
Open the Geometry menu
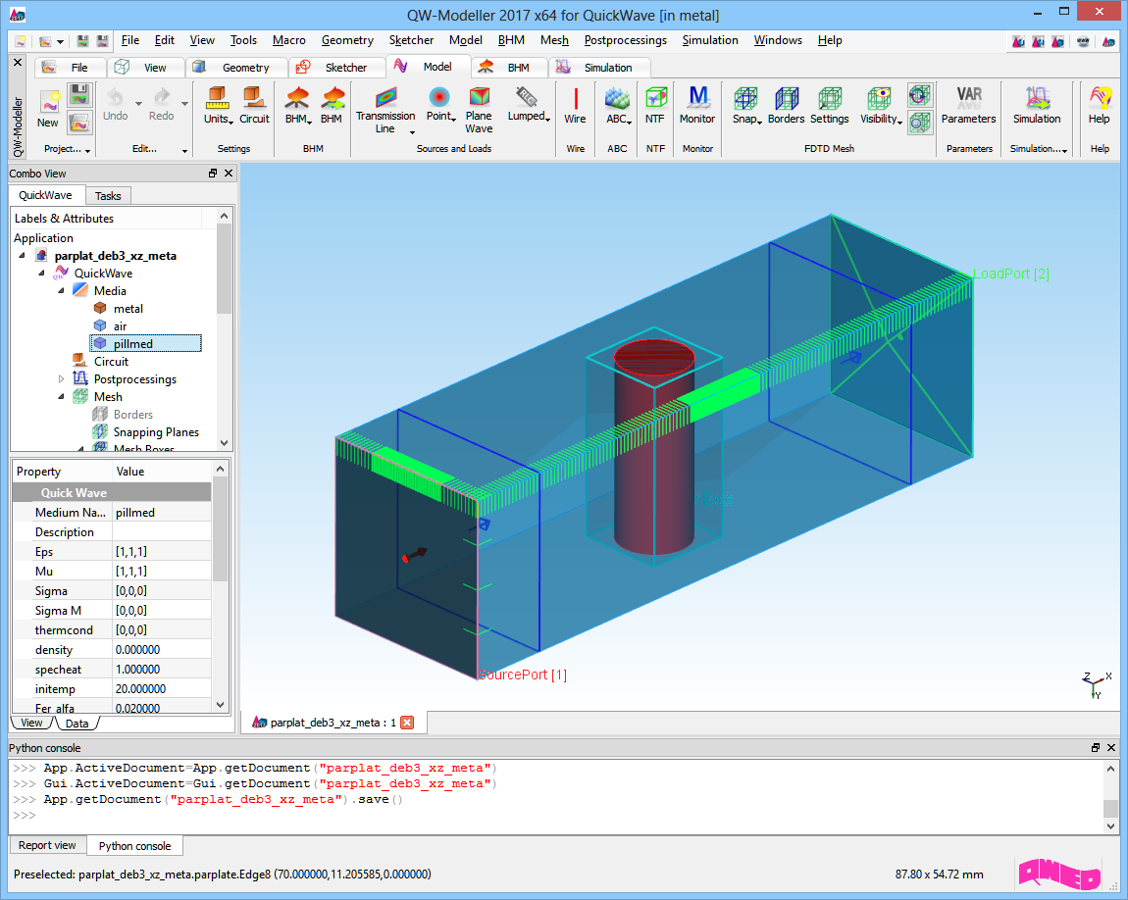(347, 40)
